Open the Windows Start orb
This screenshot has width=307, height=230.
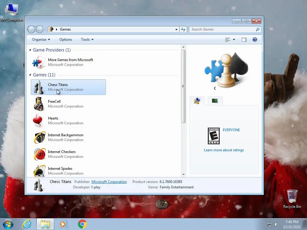point(8,224)
